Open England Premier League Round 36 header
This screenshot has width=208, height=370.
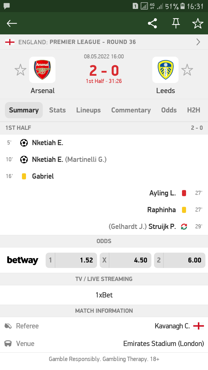(104, 42)
